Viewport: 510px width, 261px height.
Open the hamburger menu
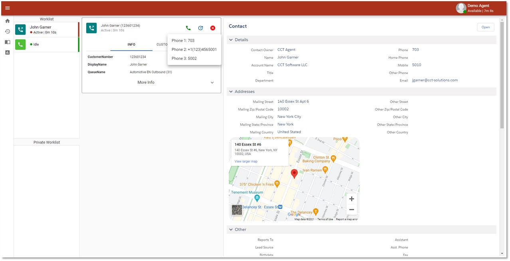(x=7, y=8)
